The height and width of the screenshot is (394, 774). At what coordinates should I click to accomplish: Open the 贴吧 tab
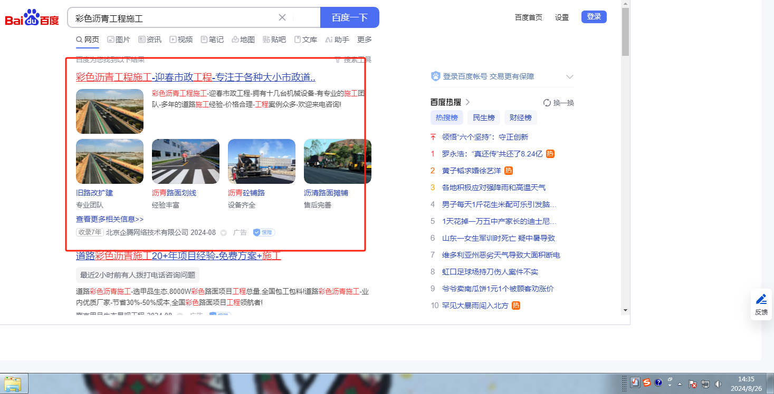click(x=274, y=40)
